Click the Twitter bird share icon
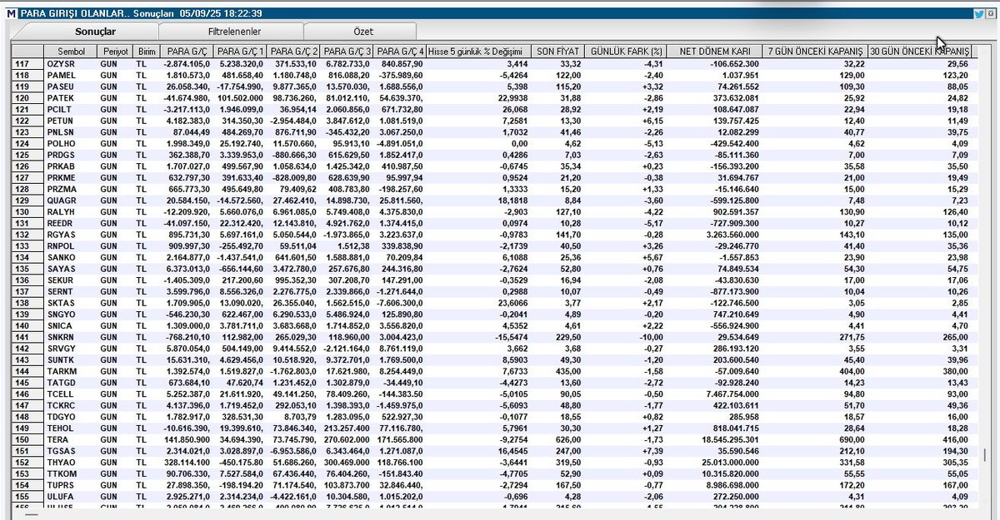The height and width of the screenshot is (520, 1000). [979, 13]
